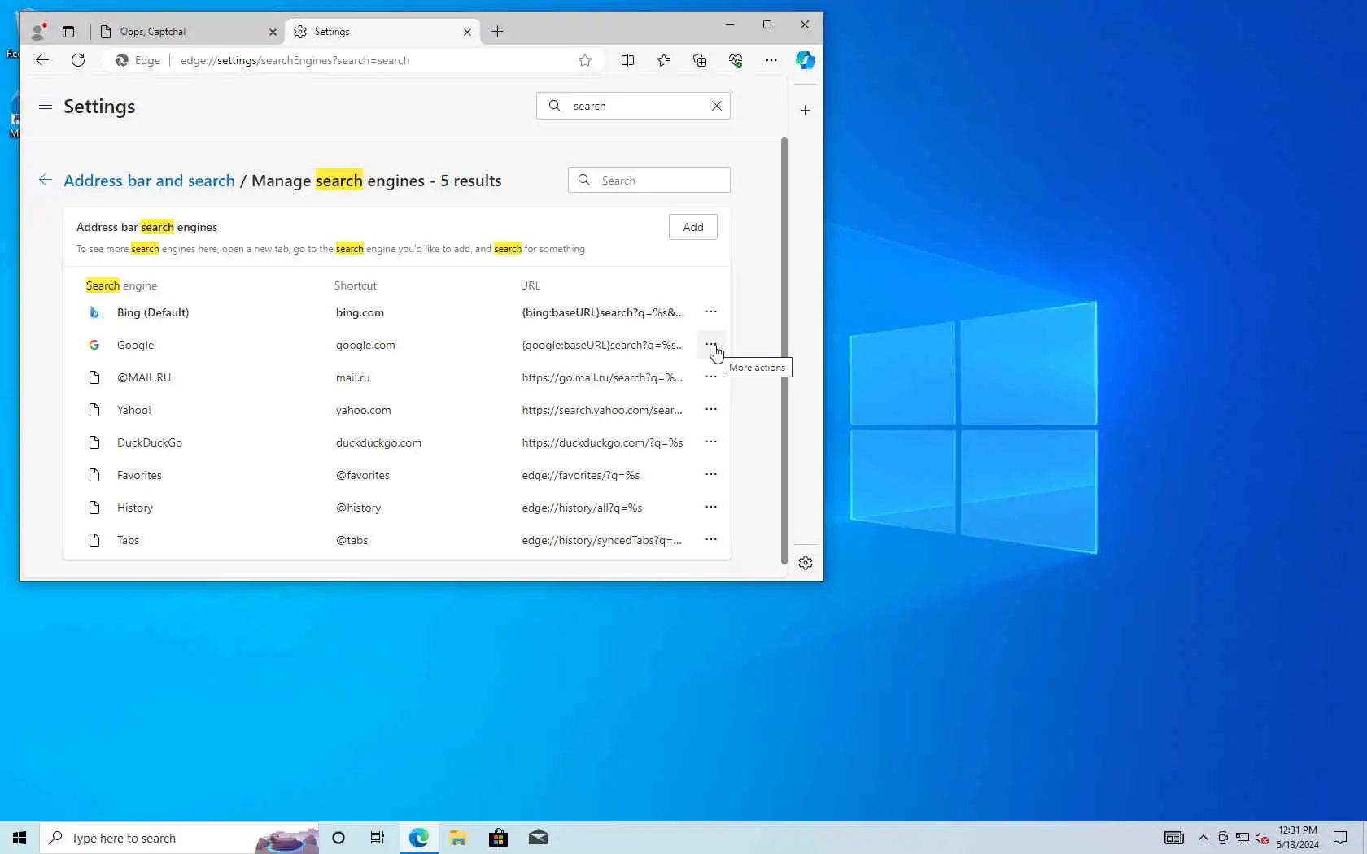This screenshot has width=1367, height=854.
Task: Select the DuckDuckGo engine name
Action: pyautogui.click(x=150, y=442)
